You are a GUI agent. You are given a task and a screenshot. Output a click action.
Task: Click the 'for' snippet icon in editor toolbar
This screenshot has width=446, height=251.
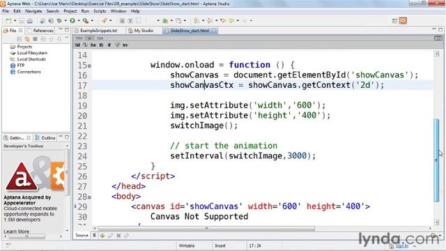(93, 45)
